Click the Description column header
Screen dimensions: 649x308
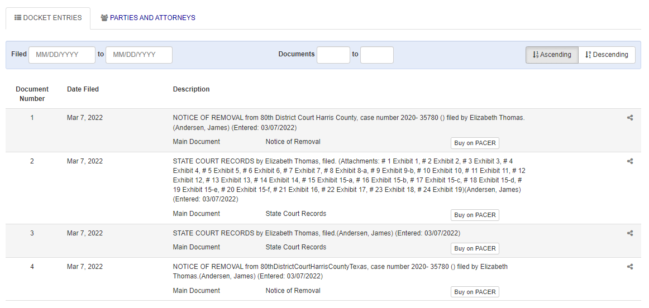click(x=191, y=89)
